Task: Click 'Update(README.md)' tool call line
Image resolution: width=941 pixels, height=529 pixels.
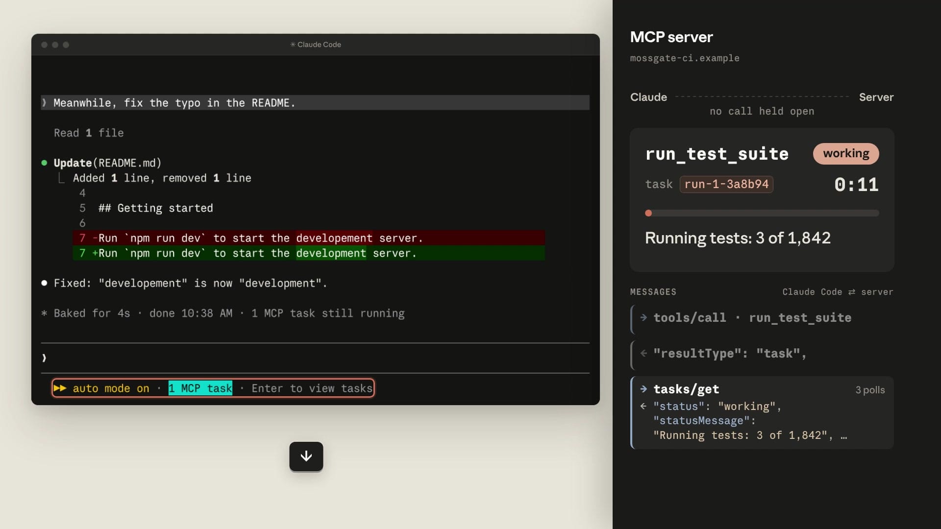Action: tap(107, 163)
